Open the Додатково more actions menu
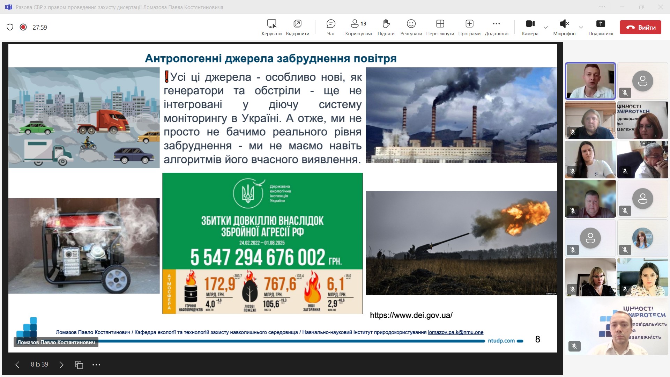This screenshot has width=670, height=377. click(x=496, y=27)
